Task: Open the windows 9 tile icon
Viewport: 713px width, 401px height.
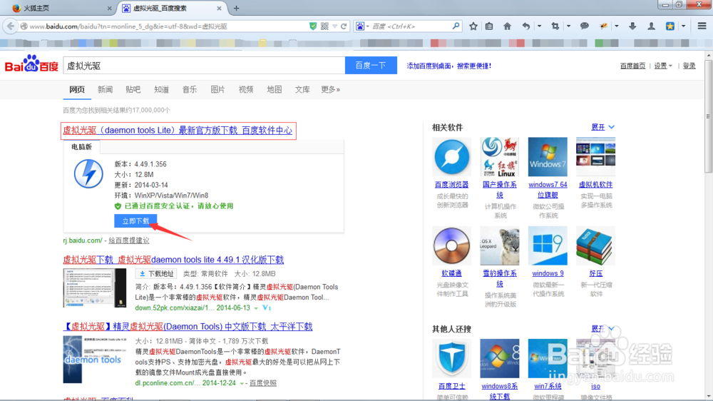Action: pos(548,245)
